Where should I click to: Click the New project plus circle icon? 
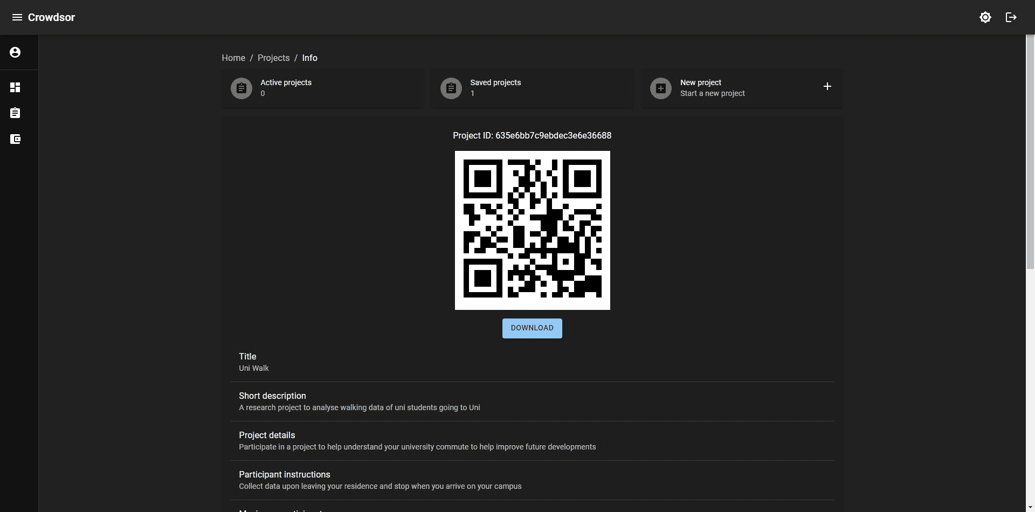tap(660, 88)
